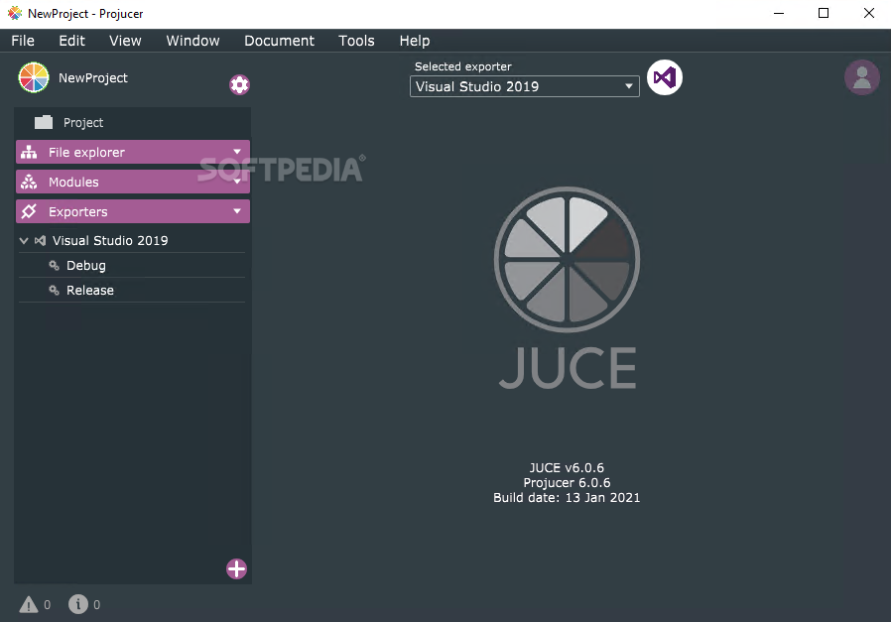Image resolution: width=891 pixels, height=622 pixels.
Task: Open the Window menu
Action: coord(192,41)
